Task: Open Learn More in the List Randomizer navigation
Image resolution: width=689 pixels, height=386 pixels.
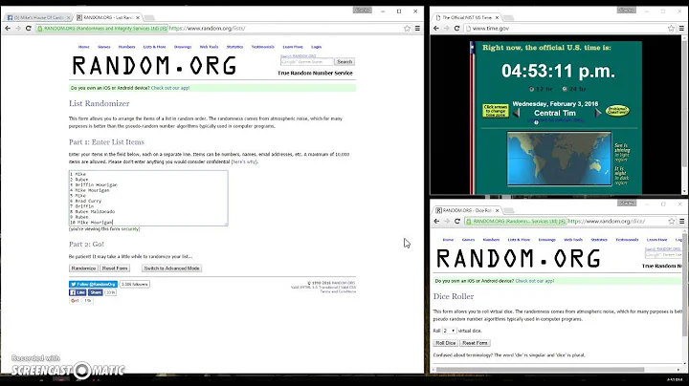Action: tap(293, 47)
